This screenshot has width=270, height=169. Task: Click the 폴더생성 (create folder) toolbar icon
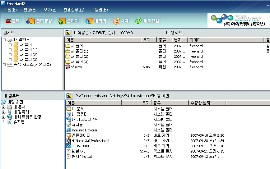pyautogui.click(x=39, y=21)
